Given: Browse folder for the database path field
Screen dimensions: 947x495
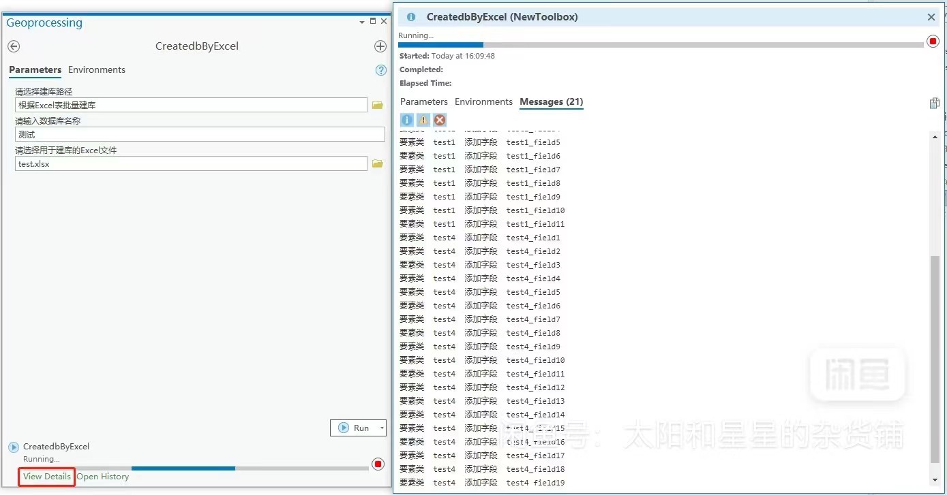Looking at the screenshot, I should (377, 105).
